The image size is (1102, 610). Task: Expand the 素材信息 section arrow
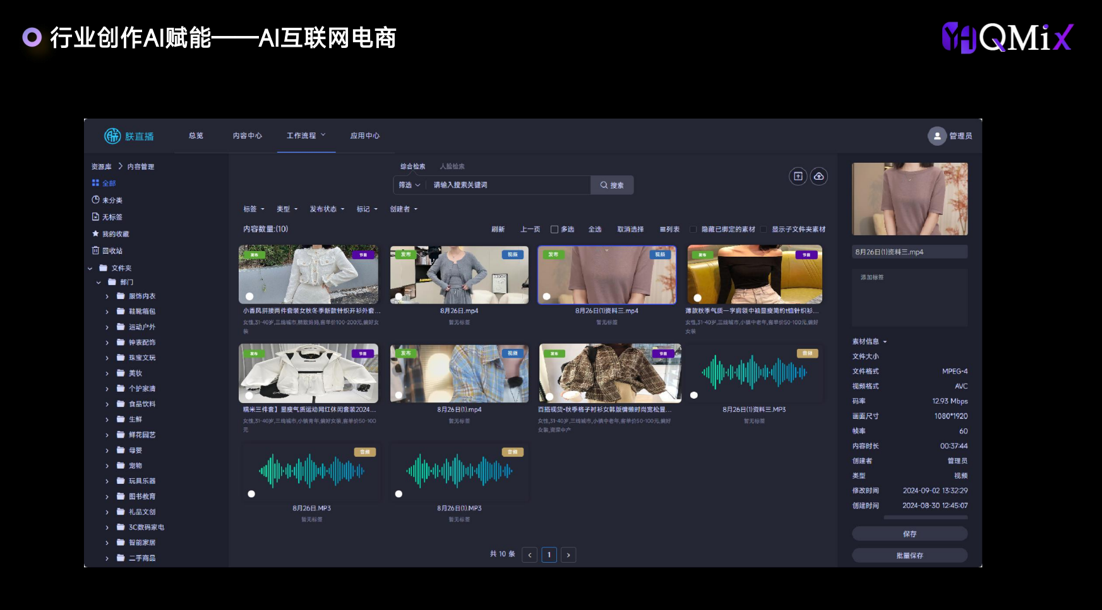[x=885, y=342]
